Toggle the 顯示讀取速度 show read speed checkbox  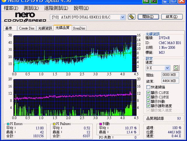click(148, 106)
